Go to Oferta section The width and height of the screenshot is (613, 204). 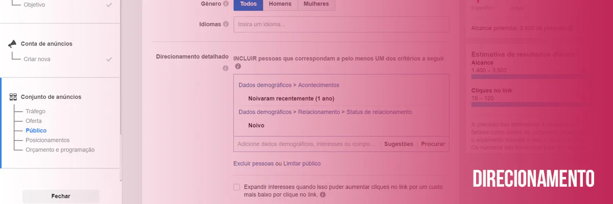pyautogui.click(x=34, y=121)
